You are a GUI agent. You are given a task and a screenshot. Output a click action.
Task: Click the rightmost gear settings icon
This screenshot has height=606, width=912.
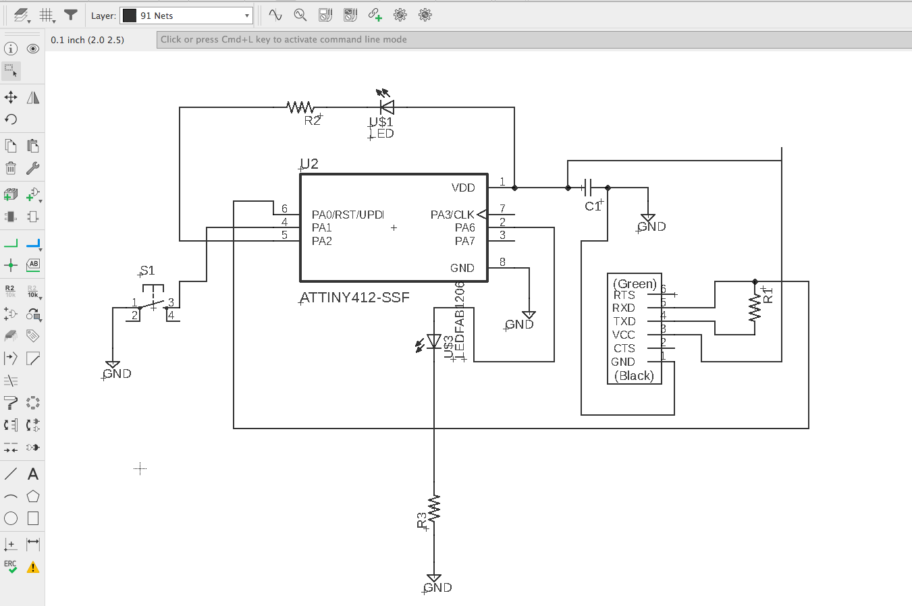pos(425,15)
